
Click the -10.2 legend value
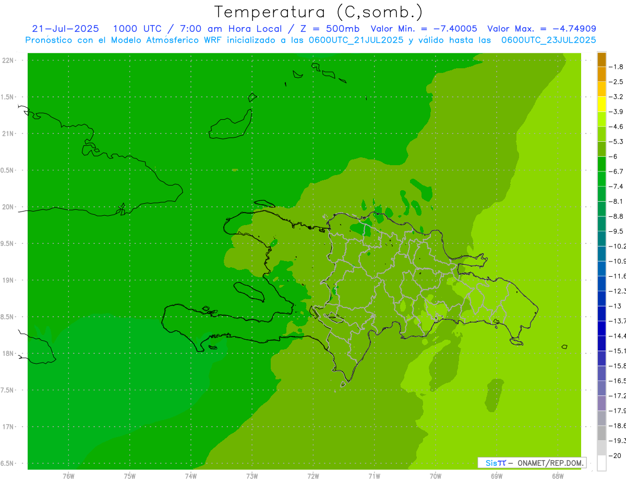(x=617, y=246)
